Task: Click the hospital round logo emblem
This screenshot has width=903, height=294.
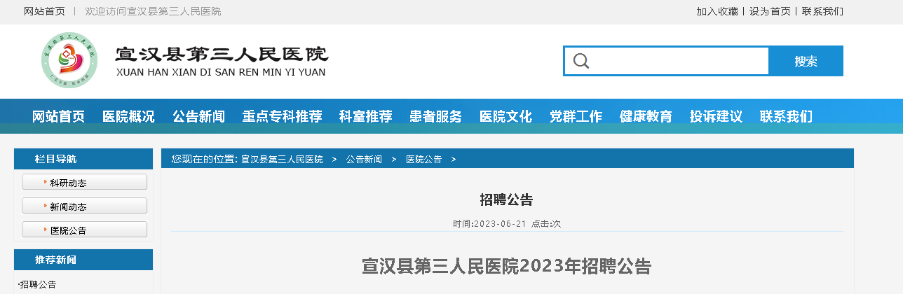Action: (68, 61)
